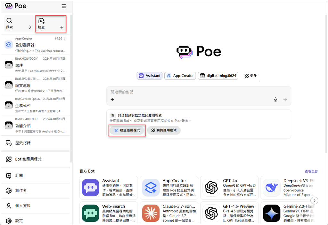The image size is (328, 225).
Task: Open the 處理 chat from BotKHIGLYD0OY
Action: (x=35, y=65)
